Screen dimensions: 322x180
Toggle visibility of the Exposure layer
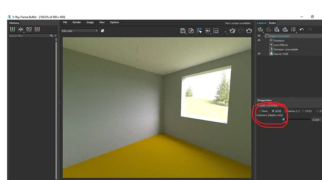[259, 40]
